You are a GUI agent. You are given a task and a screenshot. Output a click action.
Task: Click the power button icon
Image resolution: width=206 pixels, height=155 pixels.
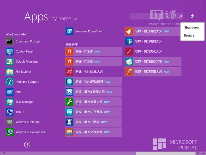coord(193,16)
